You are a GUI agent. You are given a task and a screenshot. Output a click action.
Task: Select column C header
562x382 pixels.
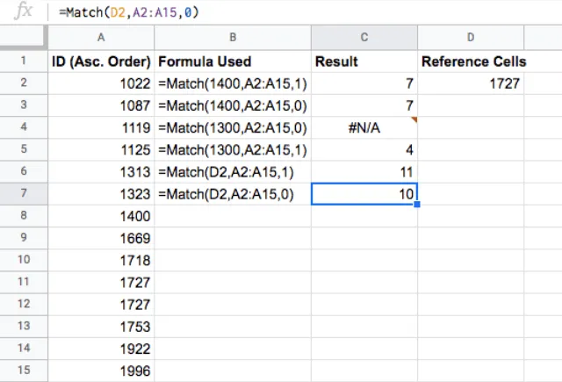click(364, 39)
